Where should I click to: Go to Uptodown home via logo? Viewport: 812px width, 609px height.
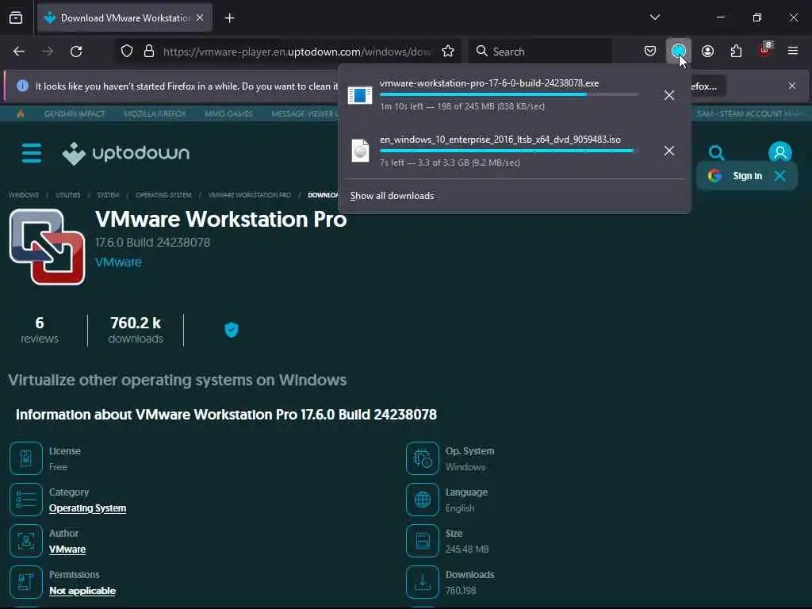coord(126,153)
